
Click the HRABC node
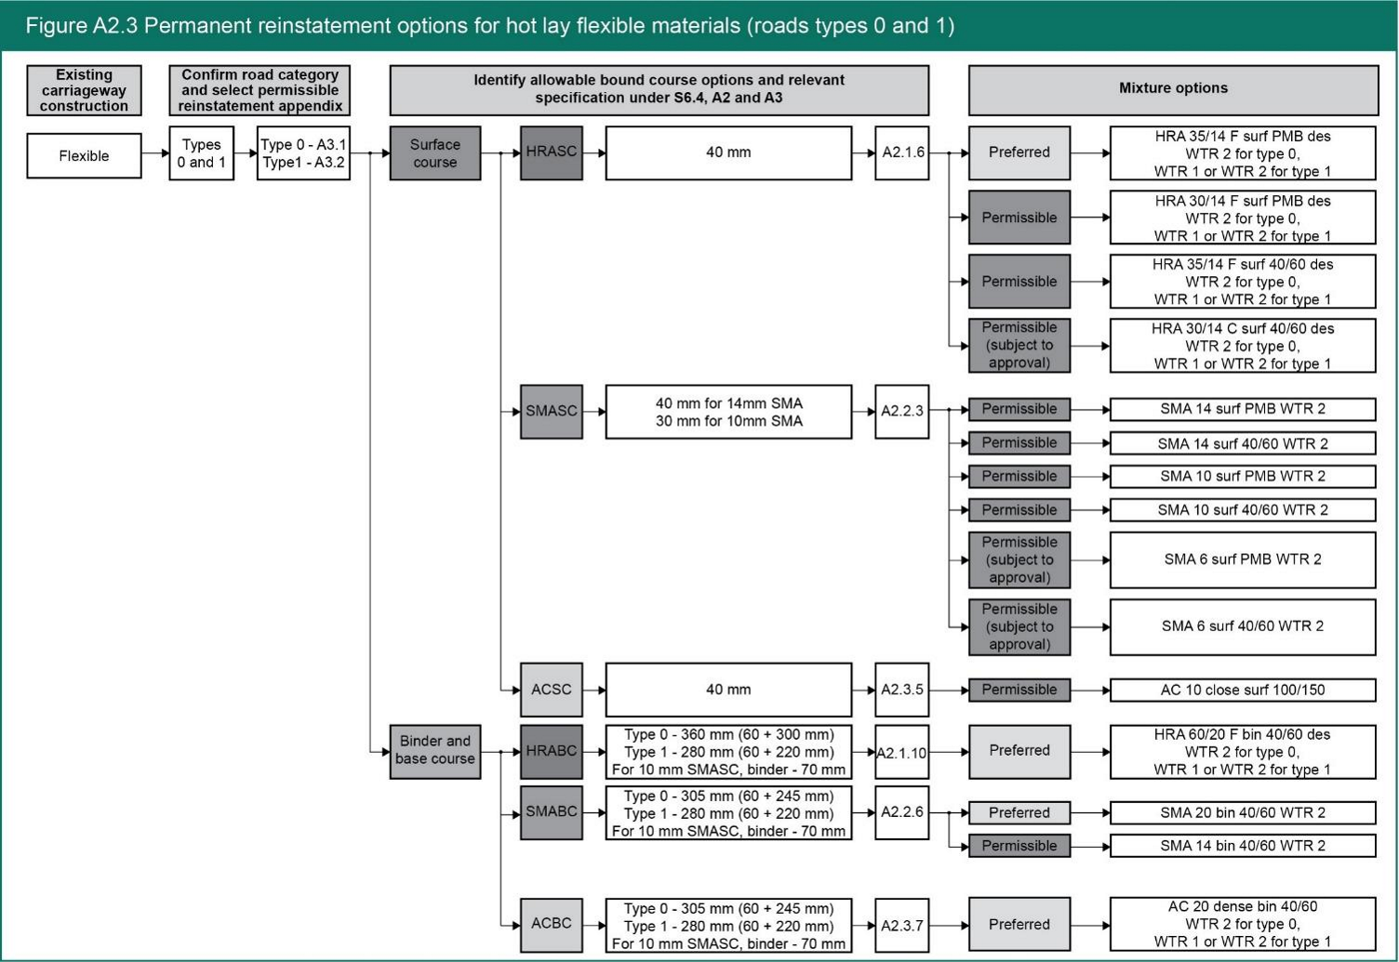[551, 751]
